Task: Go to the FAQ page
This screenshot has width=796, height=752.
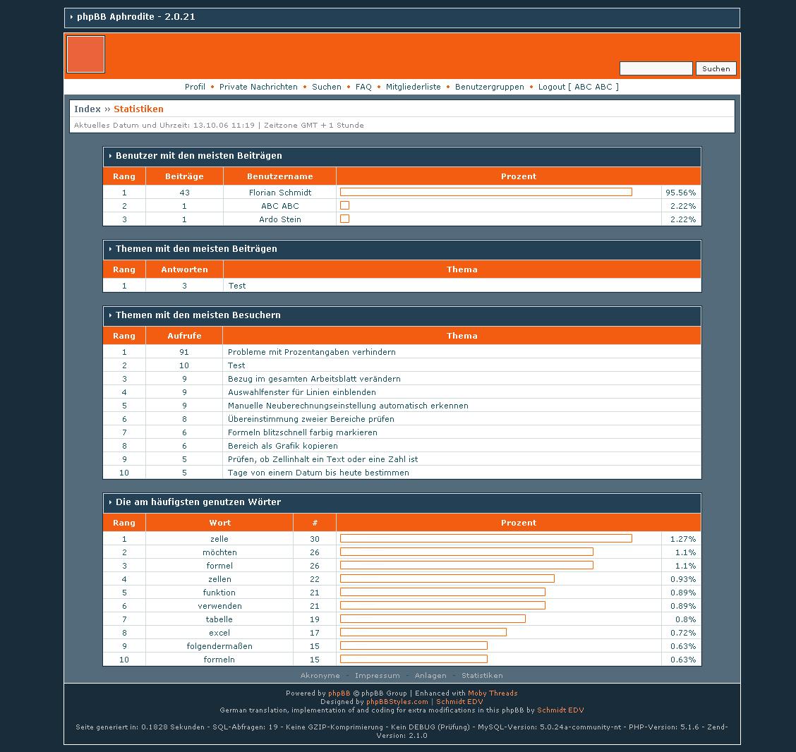Action: point(363,87)
